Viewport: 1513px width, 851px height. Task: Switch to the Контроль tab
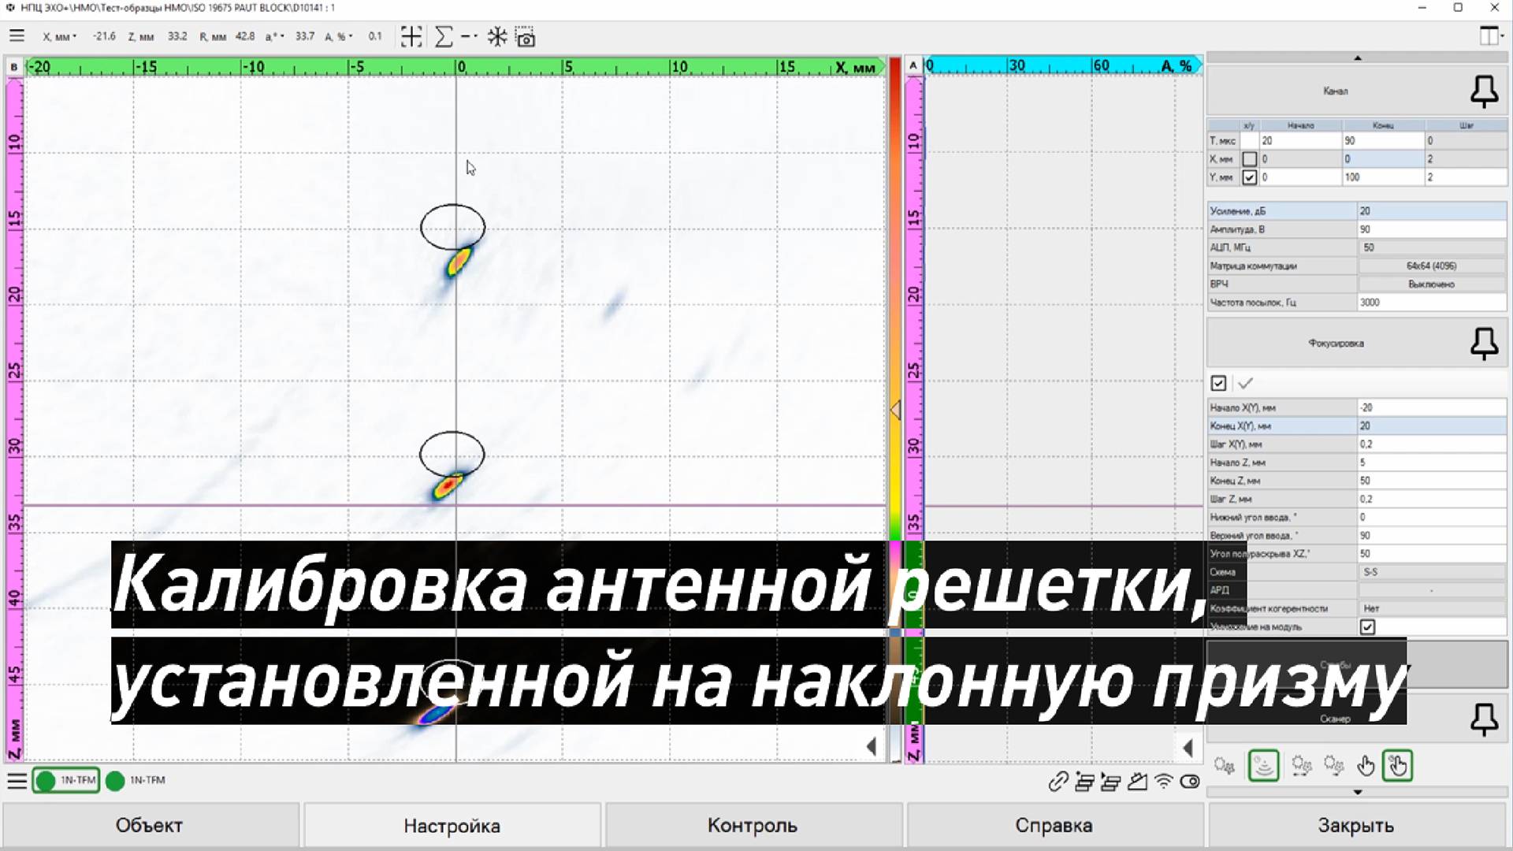coord(753,825)
